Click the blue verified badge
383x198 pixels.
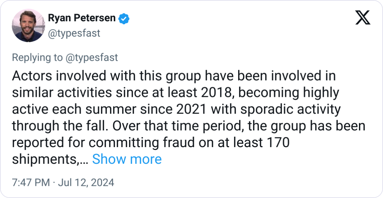coord(124,18)
